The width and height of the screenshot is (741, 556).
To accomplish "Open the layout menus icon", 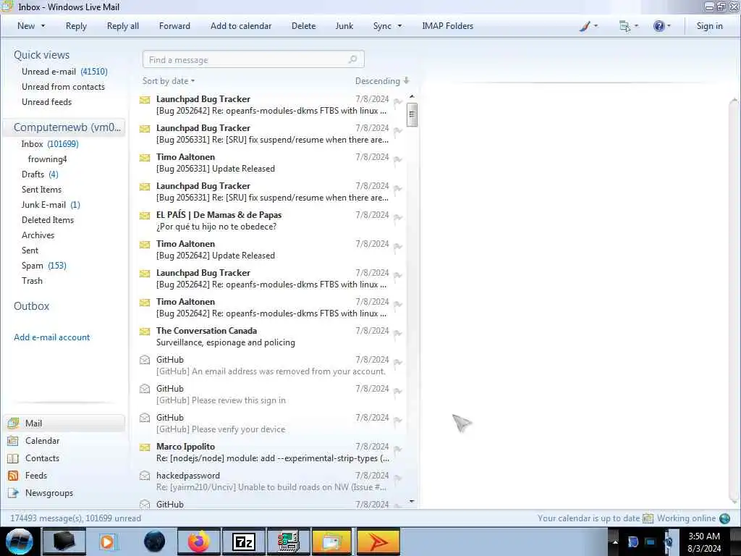I will [x=624, y=26].
